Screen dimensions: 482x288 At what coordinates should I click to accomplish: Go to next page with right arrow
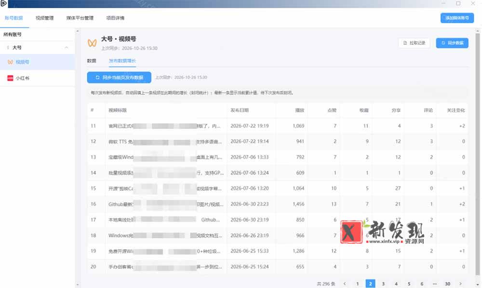click(x=460, y=284)
